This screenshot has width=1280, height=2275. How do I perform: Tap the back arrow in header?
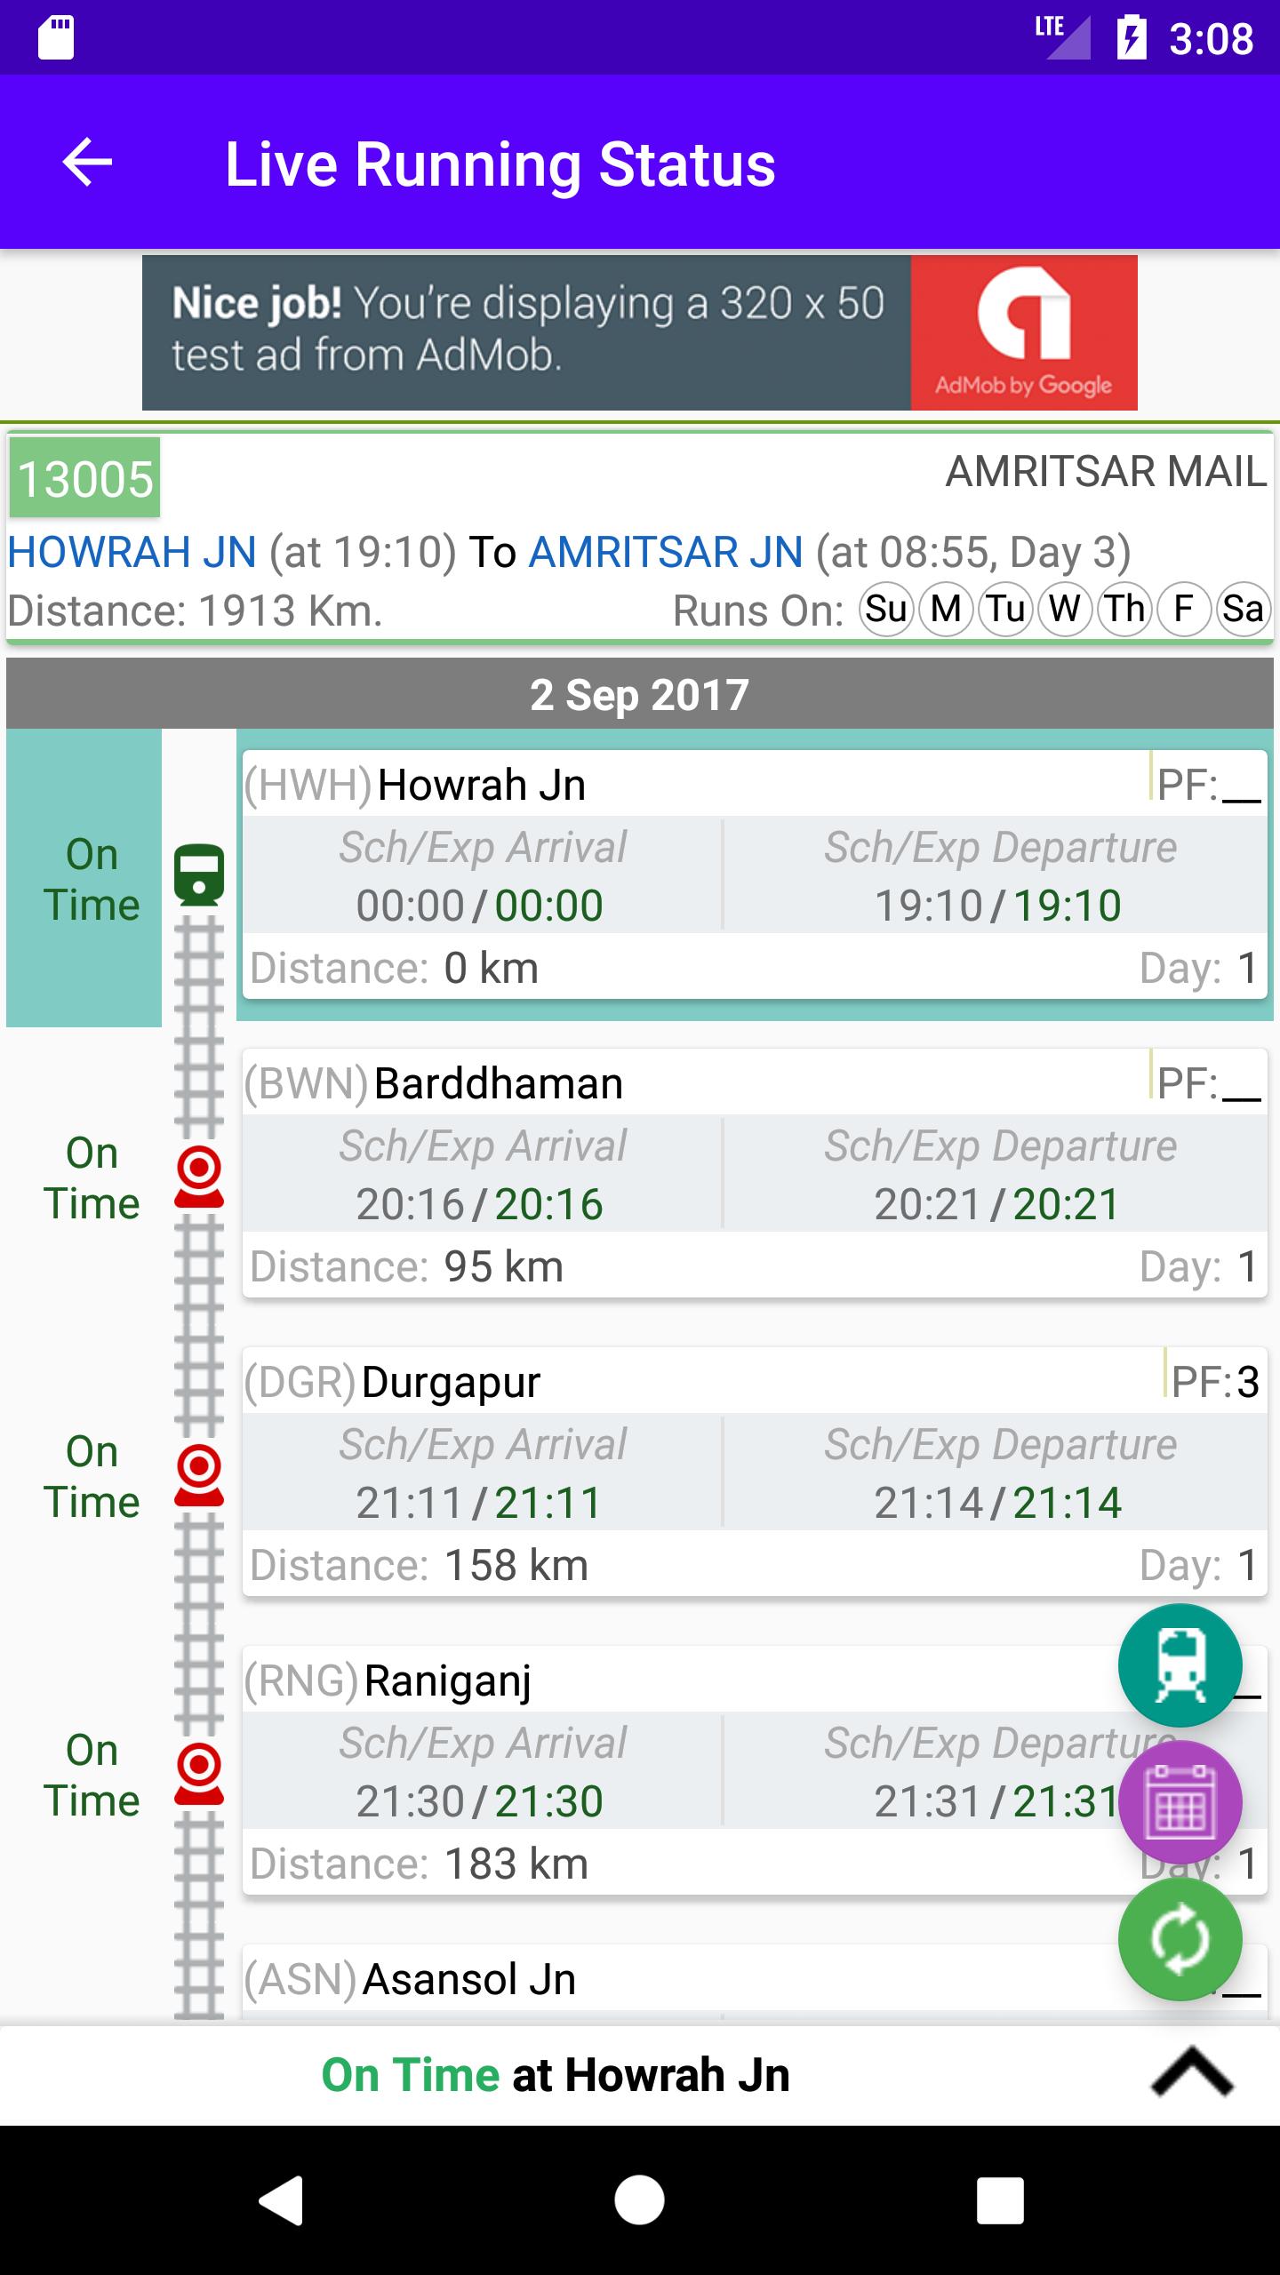[87, 163]
